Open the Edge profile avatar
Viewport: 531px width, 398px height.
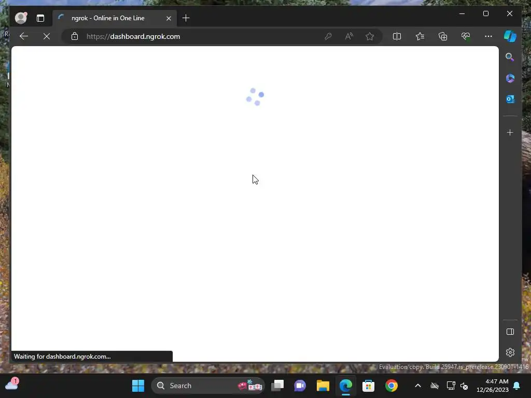pyautogui.click(x=21, y=18)
